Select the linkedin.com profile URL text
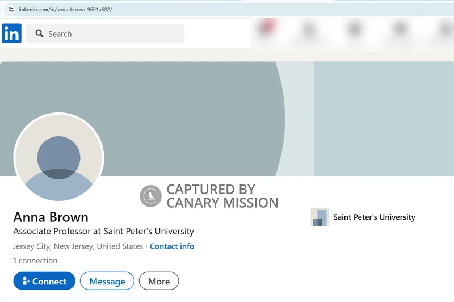 click(x=65, y=10)
